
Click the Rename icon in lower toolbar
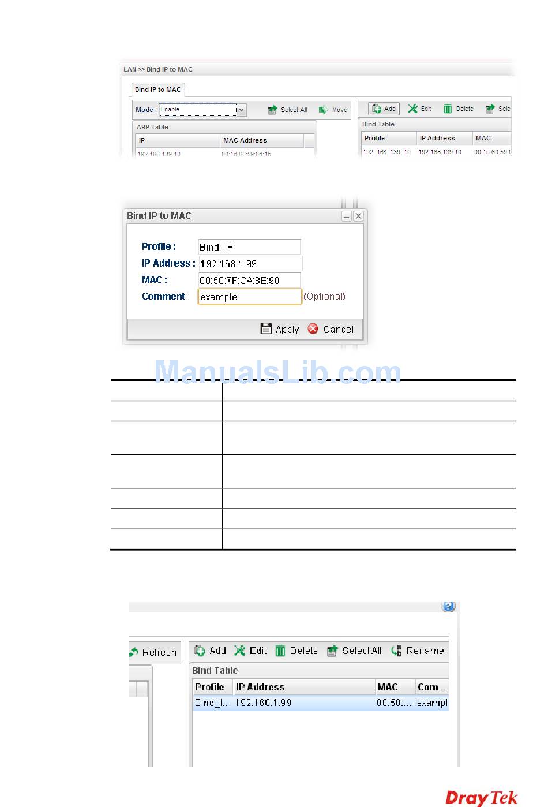click(x=396, y=651)
